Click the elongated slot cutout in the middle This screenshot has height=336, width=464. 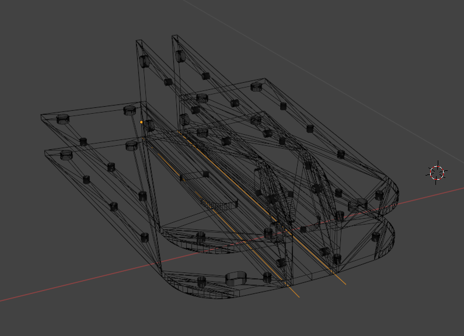(x=219, y=204)
